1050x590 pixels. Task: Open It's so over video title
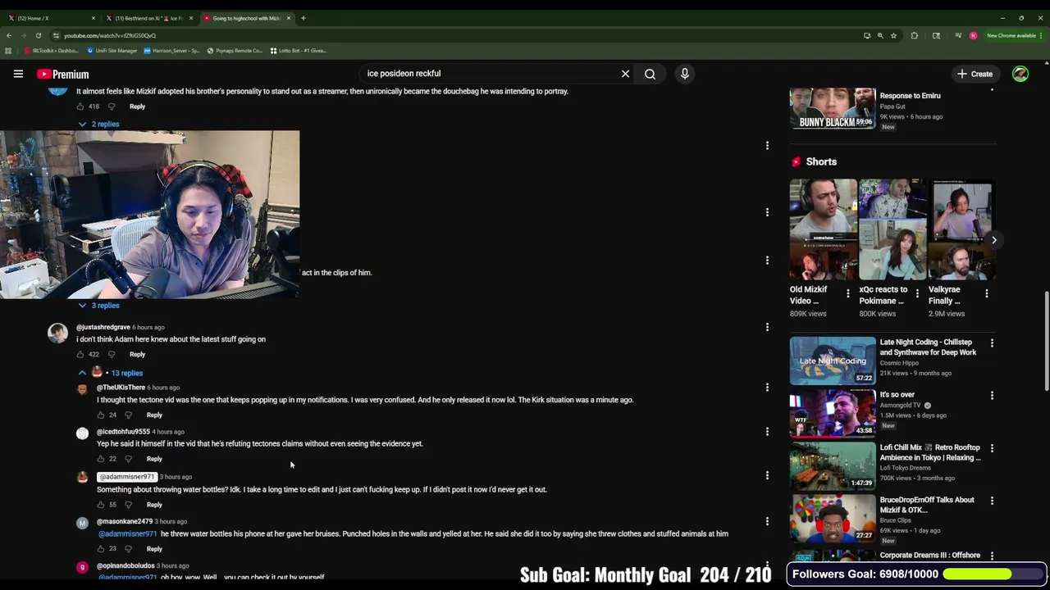coord(897,395)
